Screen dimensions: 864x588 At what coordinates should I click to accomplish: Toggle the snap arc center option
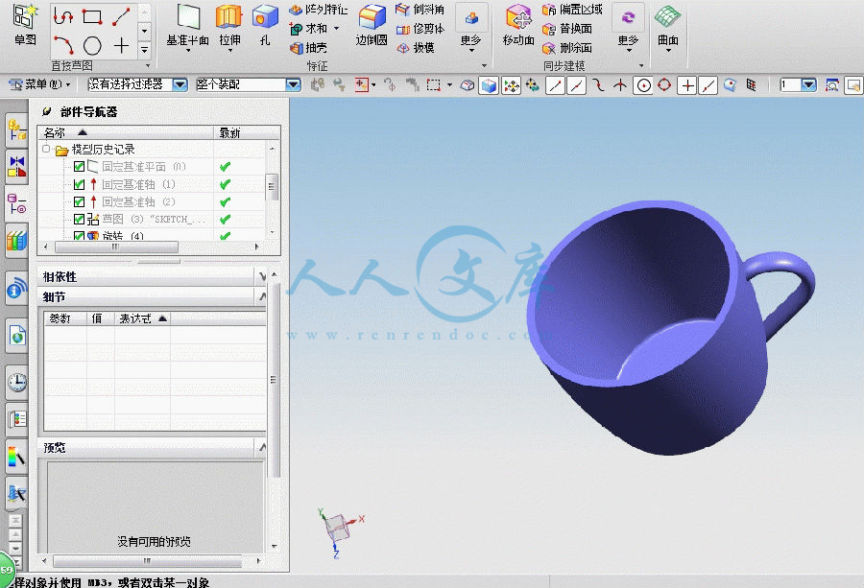click(643, 85)
